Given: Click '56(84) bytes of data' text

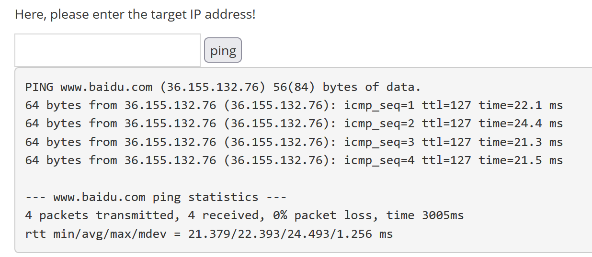Looking at the screenshot, I should point(347,87).
